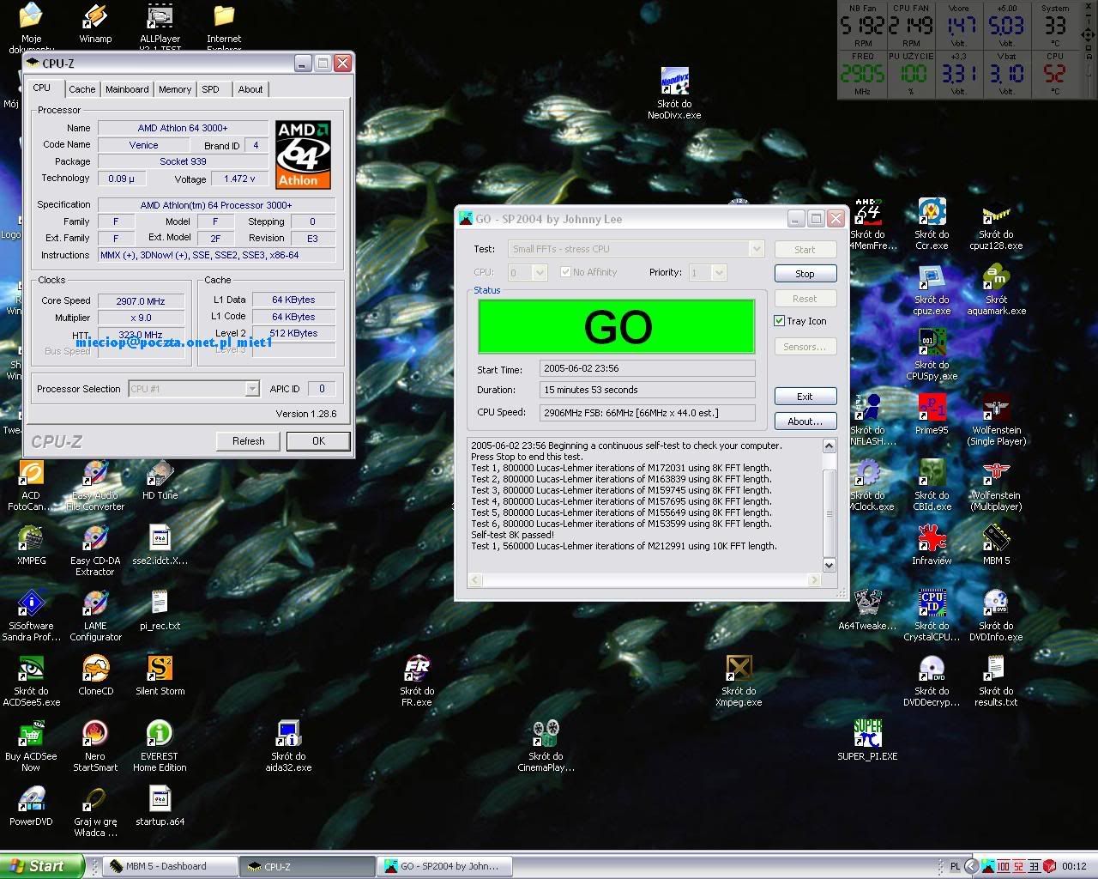Open the CPU number dropdown in SP2004
1098x879 pixels.
(540, 272)
